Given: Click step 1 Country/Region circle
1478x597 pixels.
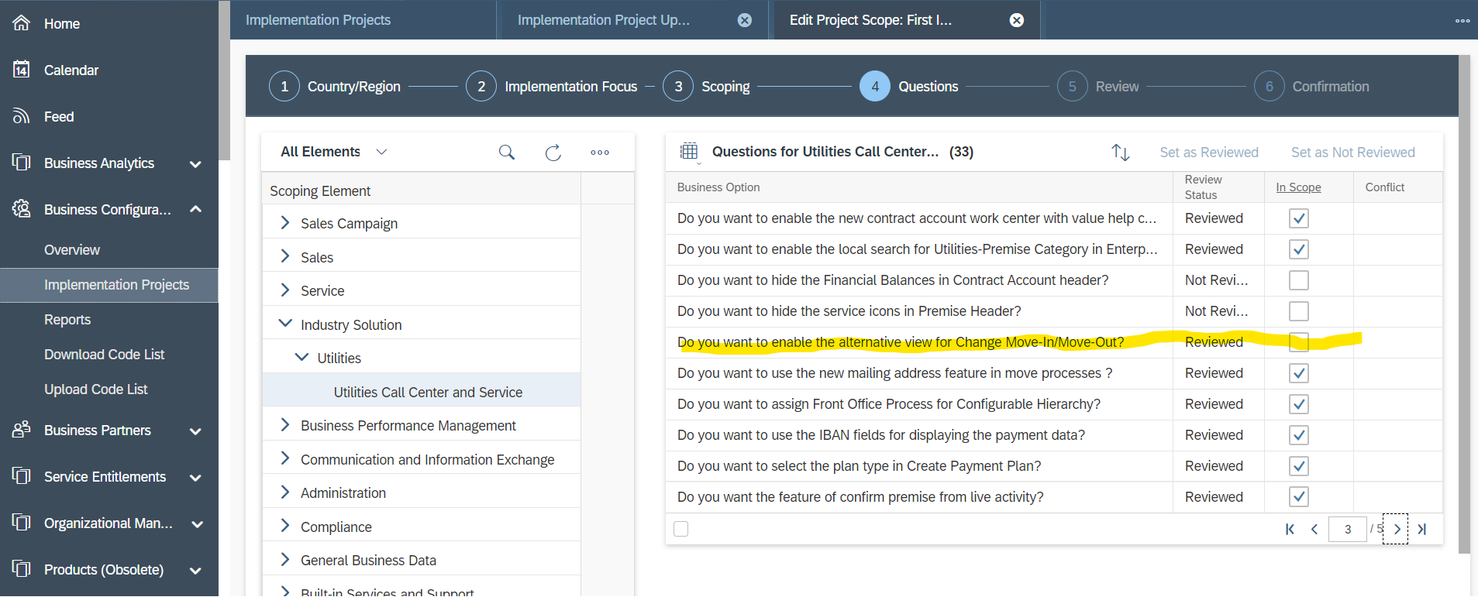Looking at the screenshot, I should pyautogui.click(x=284, y=87).
